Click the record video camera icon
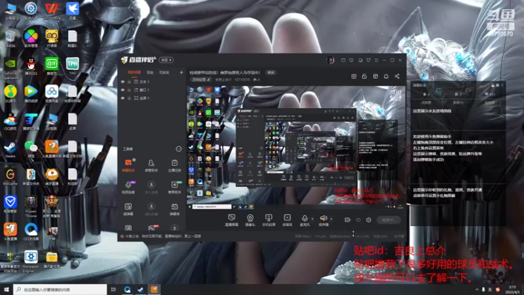The width and height of the screenshot is (524, 295). tap(348, 220)
